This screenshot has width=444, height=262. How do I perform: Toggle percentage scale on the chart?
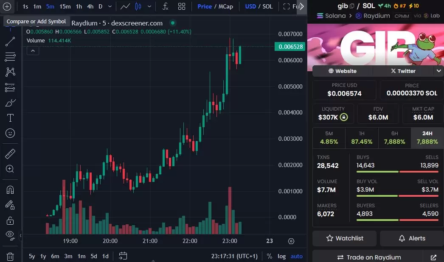click(269, 256)
